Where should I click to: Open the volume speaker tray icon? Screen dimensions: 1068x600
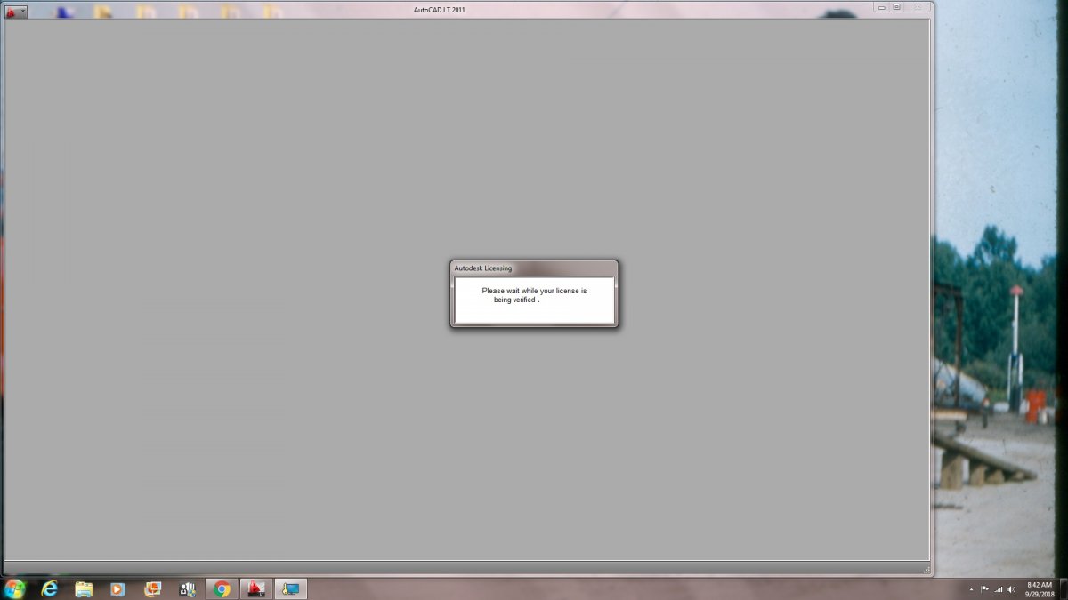point(1012,589)
